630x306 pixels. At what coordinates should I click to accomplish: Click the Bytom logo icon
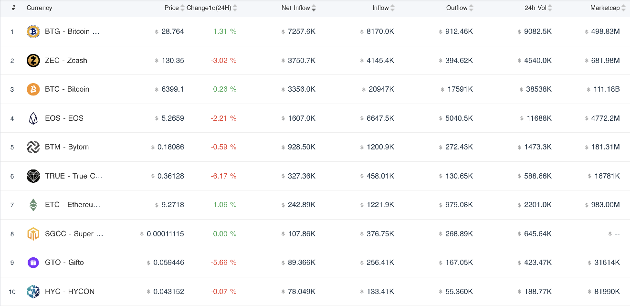[33, 147]
